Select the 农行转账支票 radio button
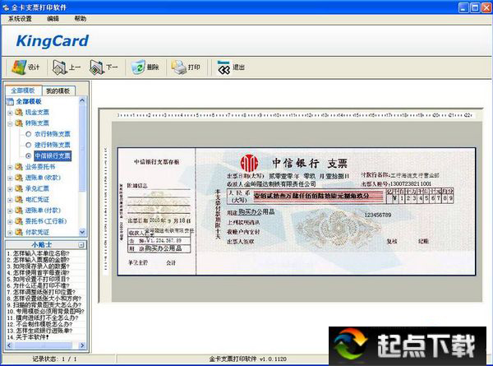Screen dimensions: 493x366 28,134
